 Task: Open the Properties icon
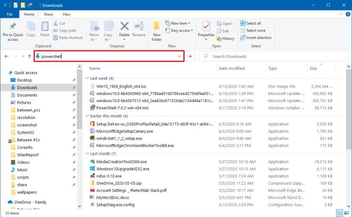tap(206, 26)
